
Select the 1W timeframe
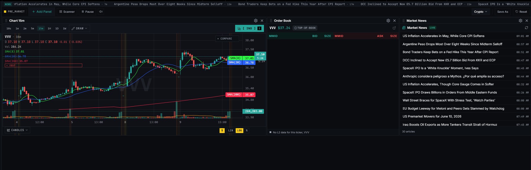65,29
